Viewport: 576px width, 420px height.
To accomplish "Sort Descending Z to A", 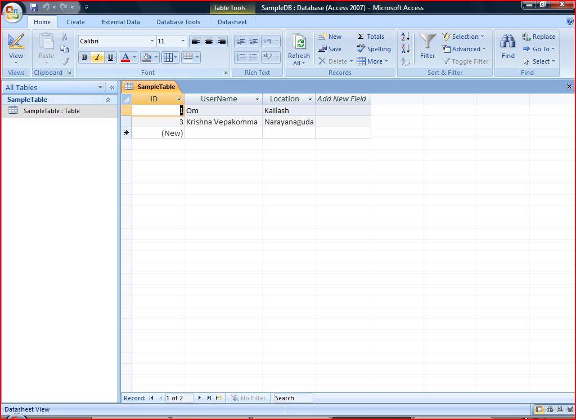I will coord(406,49).
